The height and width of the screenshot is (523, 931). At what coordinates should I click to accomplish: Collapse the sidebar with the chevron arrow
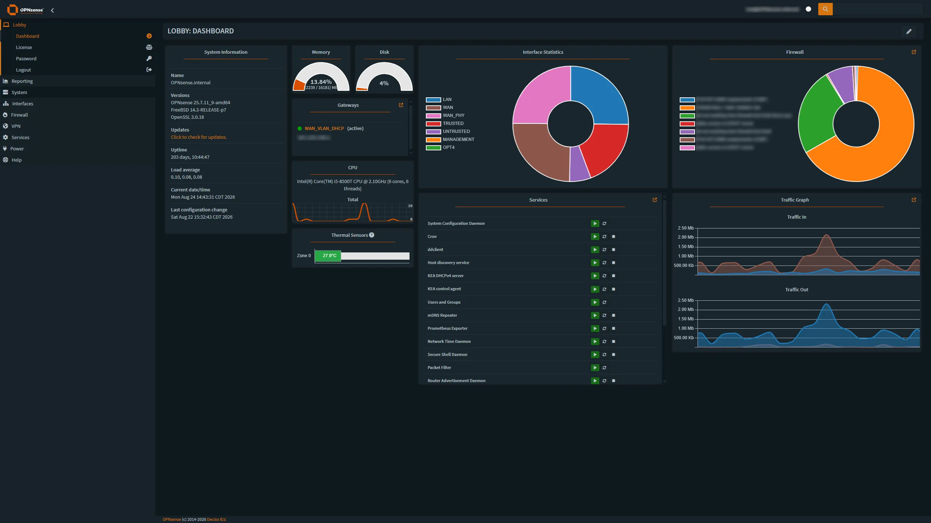tap(52, 10)
